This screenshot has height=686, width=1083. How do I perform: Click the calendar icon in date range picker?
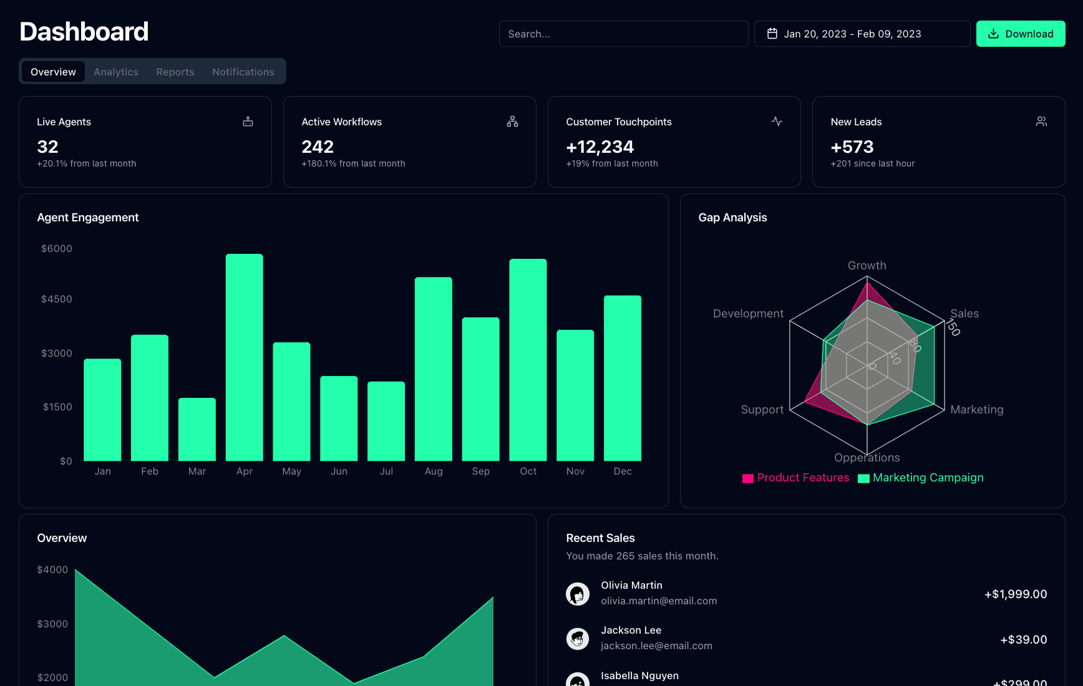(772, 34)
